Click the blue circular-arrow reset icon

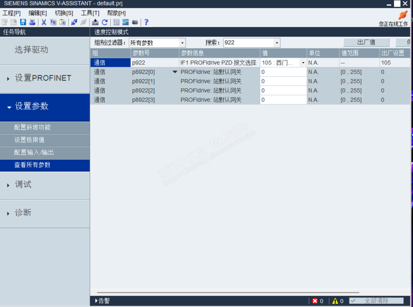105,22
